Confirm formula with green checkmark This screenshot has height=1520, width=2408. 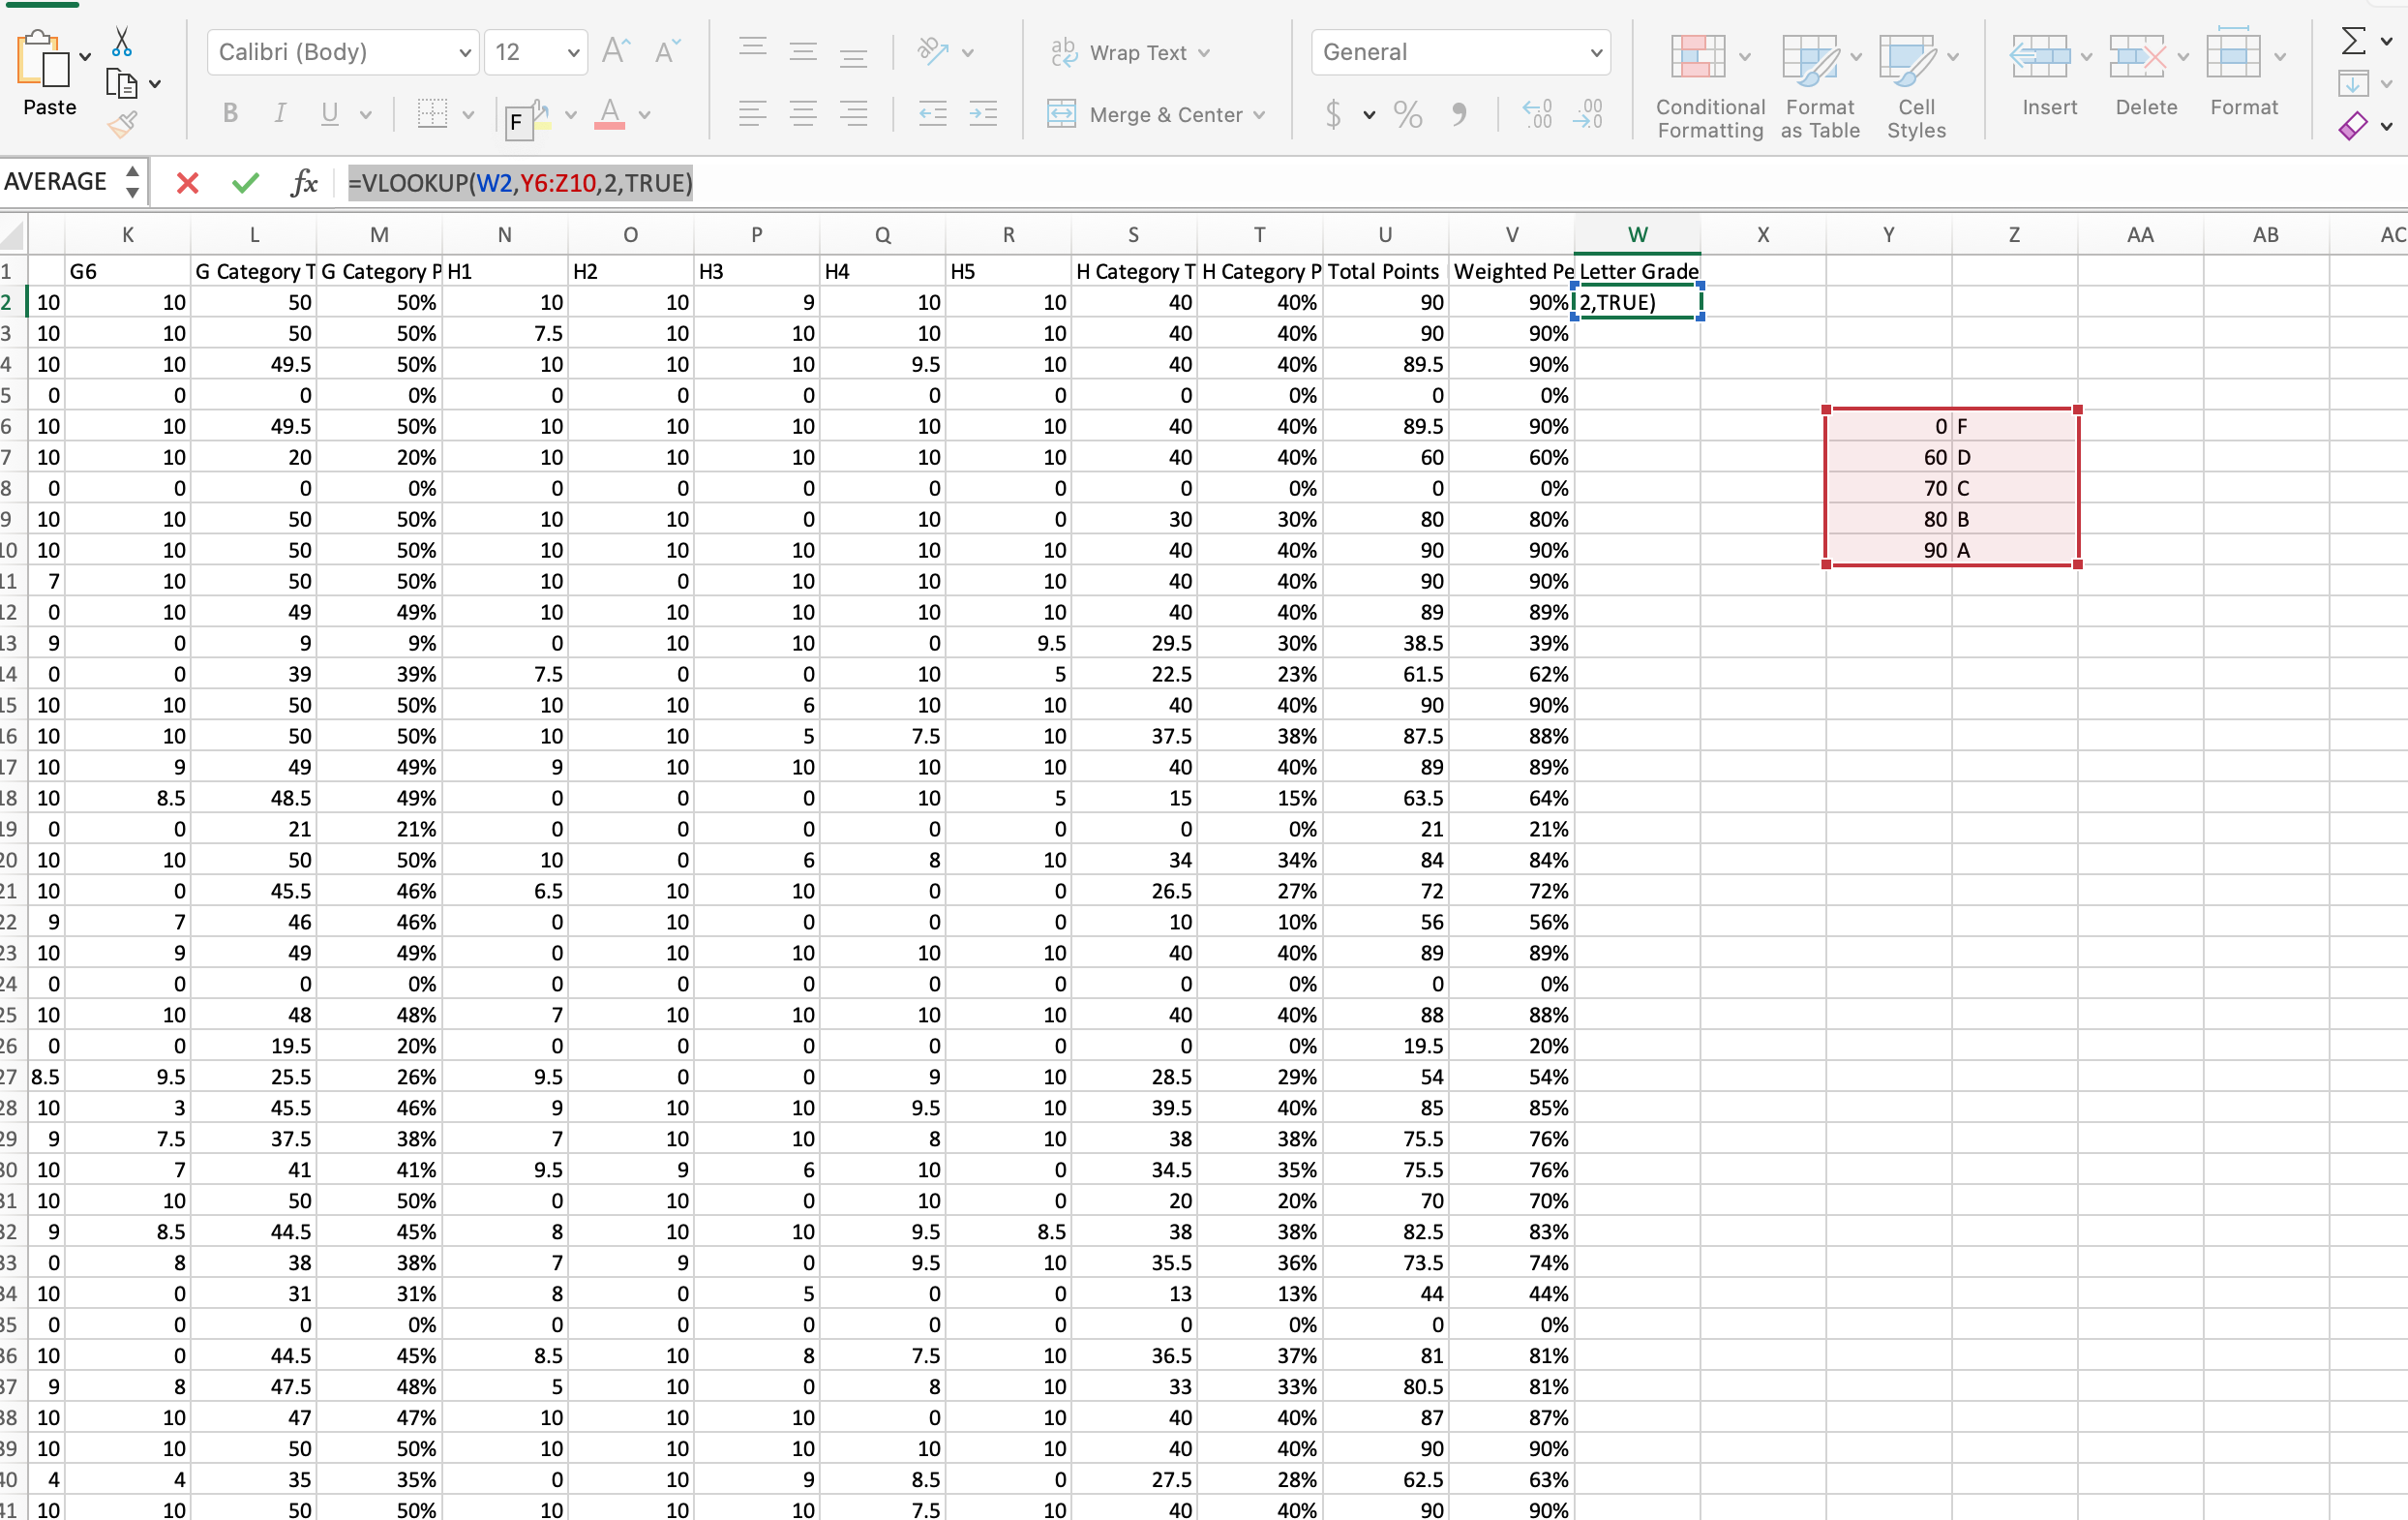pos(245,183)
